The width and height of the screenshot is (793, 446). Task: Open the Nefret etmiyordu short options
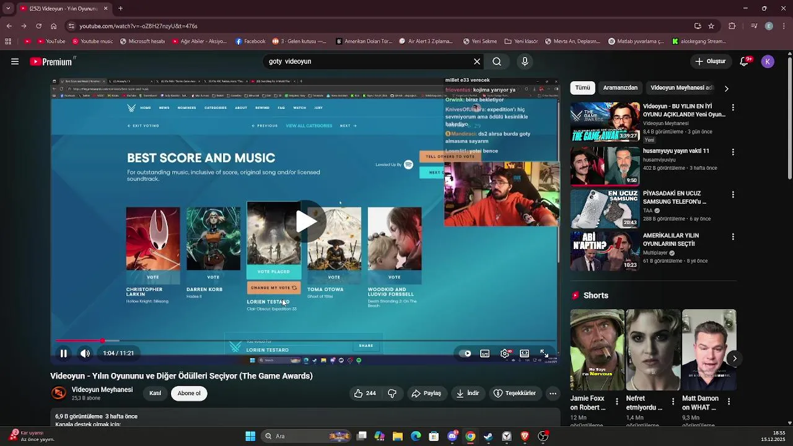673,402
